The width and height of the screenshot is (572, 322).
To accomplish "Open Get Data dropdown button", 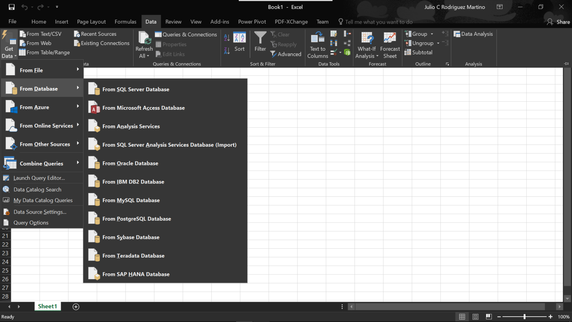I will click(9, 44).
